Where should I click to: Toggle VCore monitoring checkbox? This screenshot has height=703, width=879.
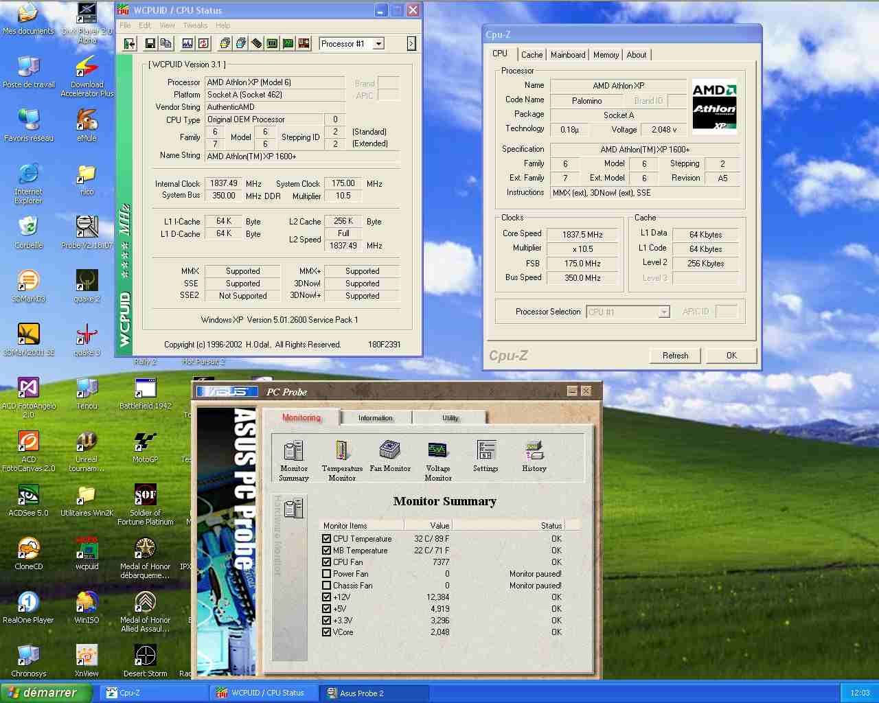click(327, 632)
